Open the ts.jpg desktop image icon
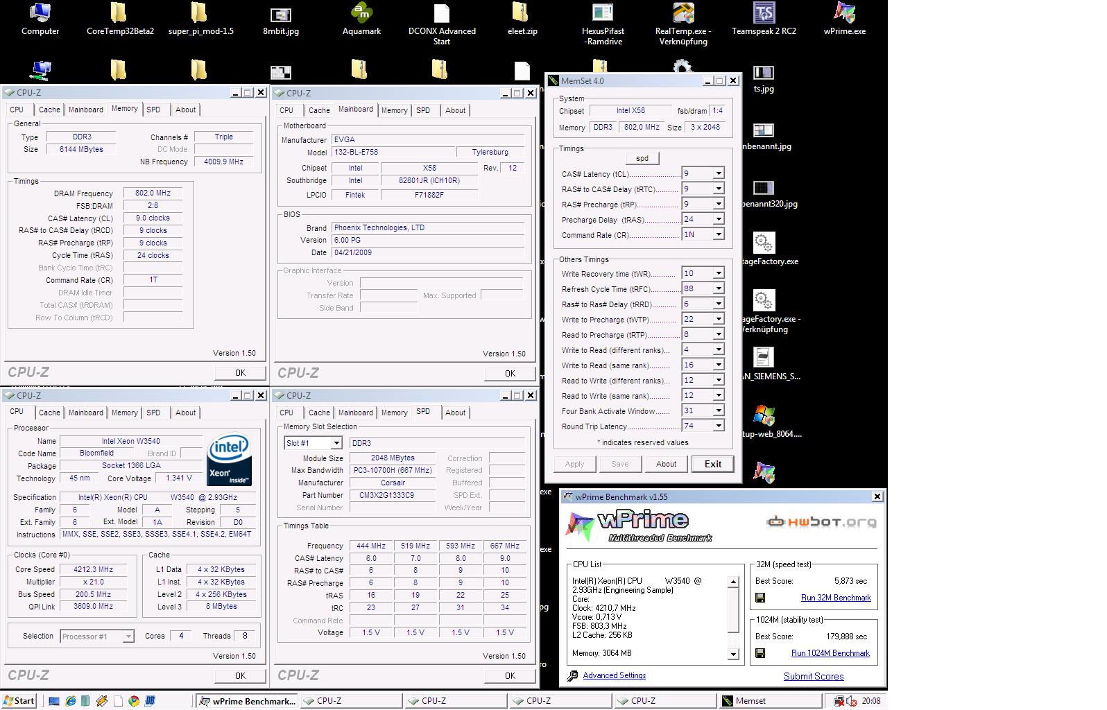1107x710 pixels. 763,78
